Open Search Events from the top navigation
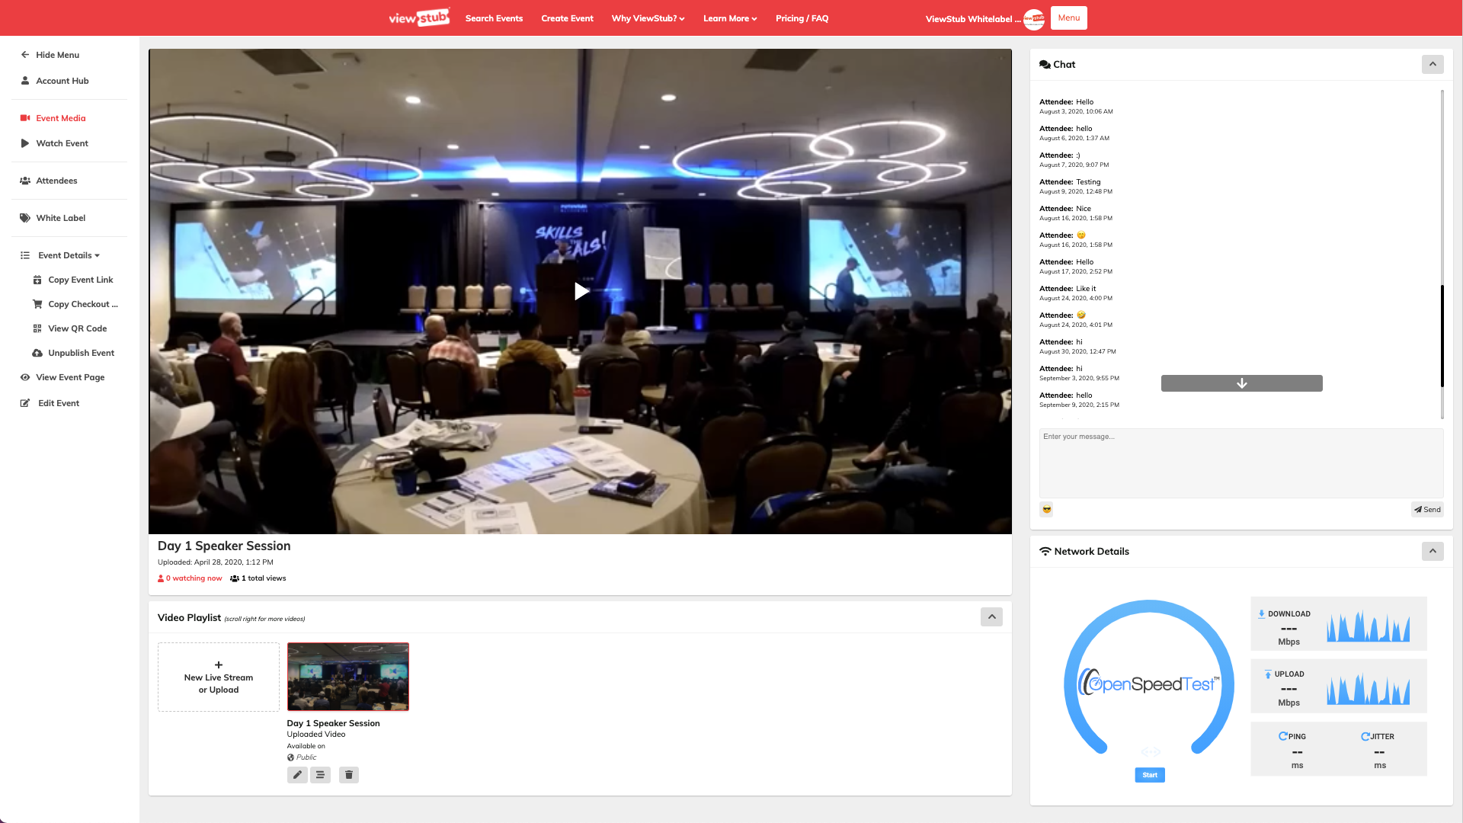Screen dimensions: 1463x823 point(494,18)
